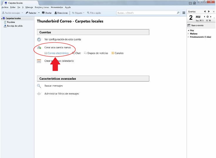
Task: Expand the Mañana events section
Action: (188, 34)
